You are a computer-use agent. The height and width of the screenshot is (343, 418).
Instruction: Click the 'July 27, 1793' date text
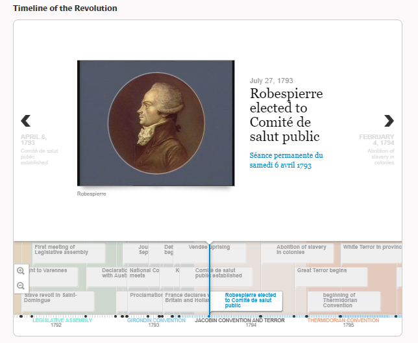[271, 81]
